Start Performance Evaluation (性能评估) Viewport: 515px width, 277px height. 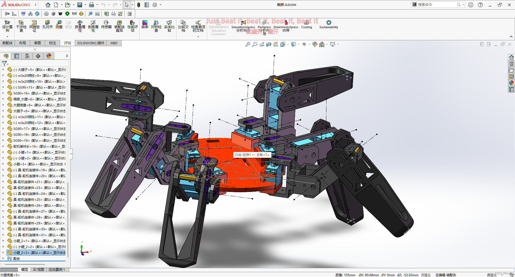pyautogui.click(x=133, y=26)
